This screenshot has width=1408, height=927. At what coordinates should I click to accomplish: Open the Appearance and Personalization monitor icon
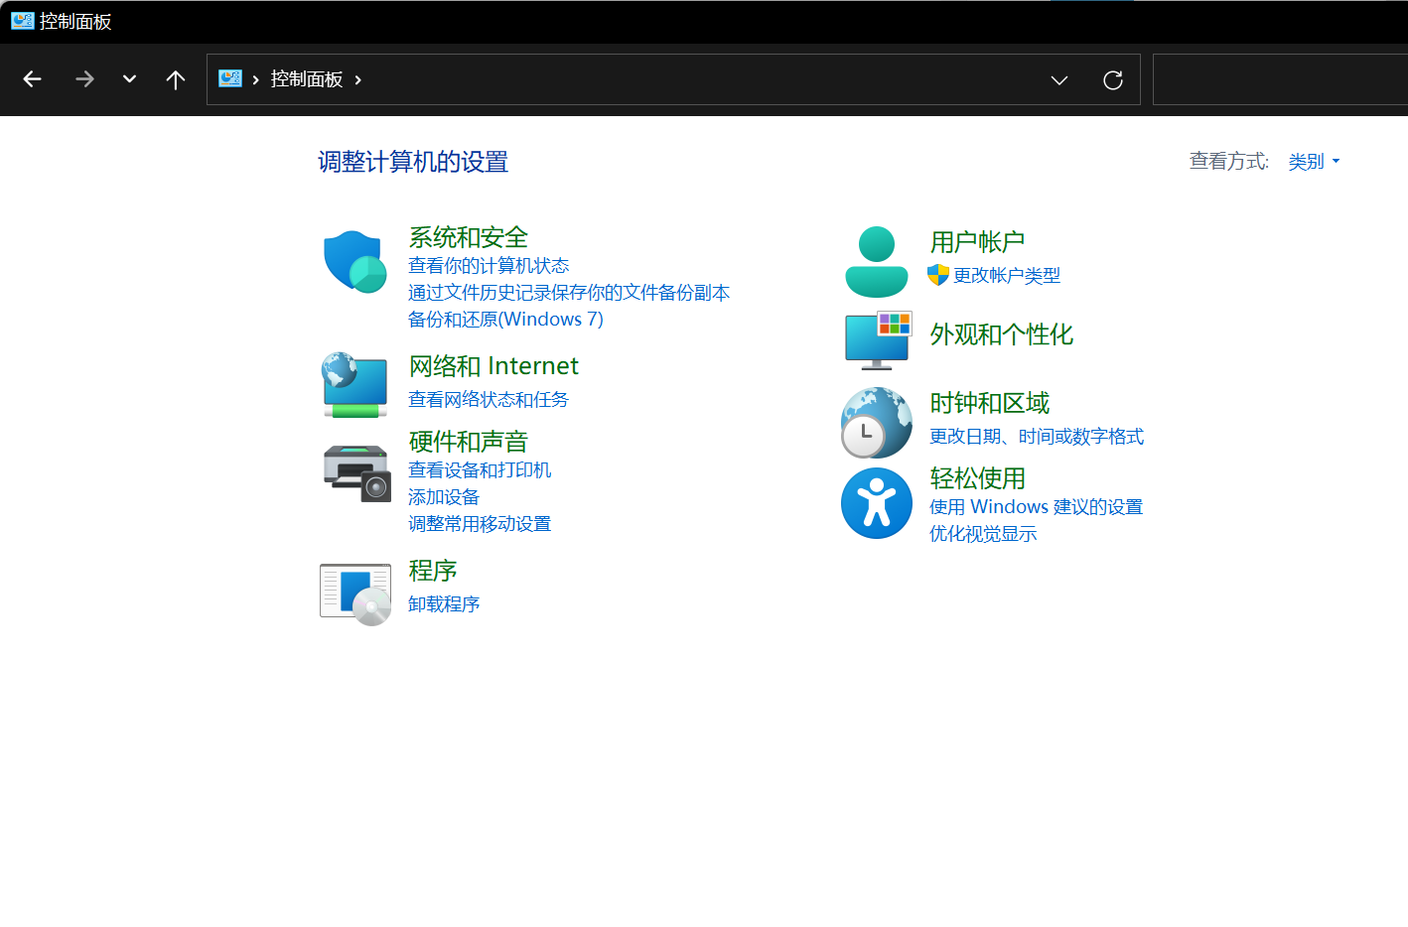(x=878, y=339)
